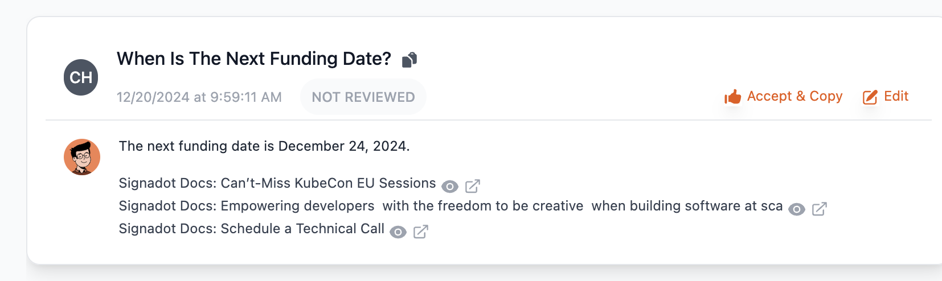Viewport: 942px width, 281px height.
Task: Preview the KubeCon EU Sessions source with eye icon
Action: pyautogui.click(x=450, y=187)
